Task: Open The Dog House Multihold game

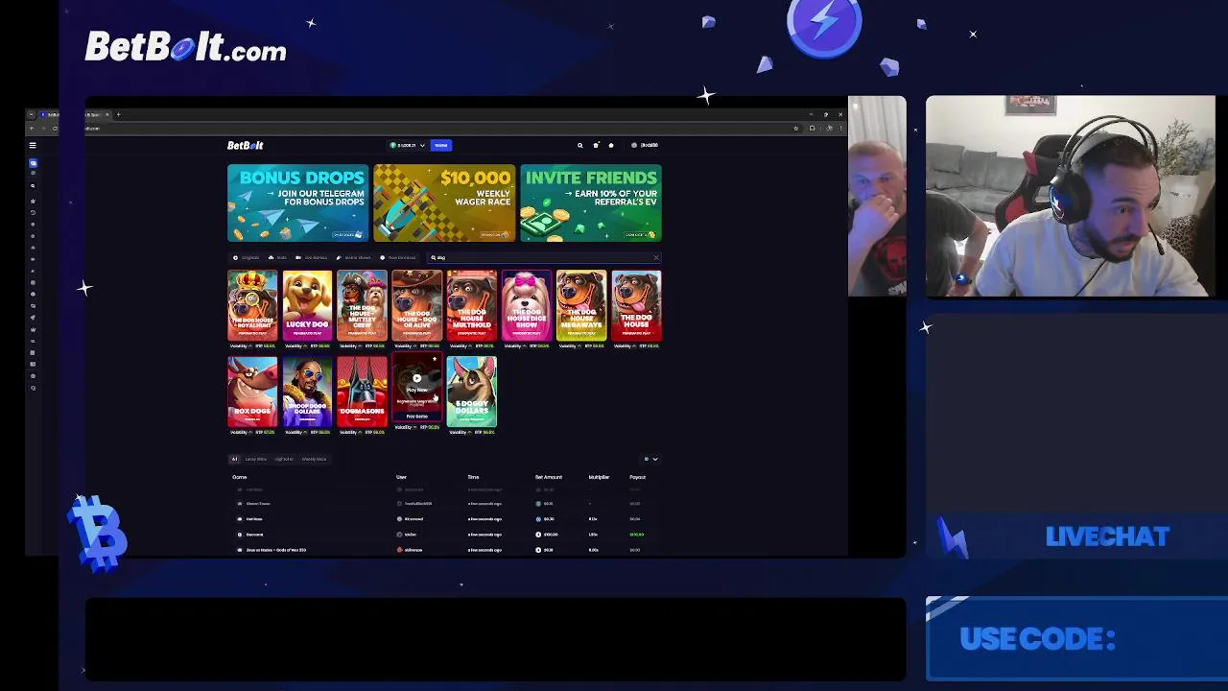Action: [471, 305]
